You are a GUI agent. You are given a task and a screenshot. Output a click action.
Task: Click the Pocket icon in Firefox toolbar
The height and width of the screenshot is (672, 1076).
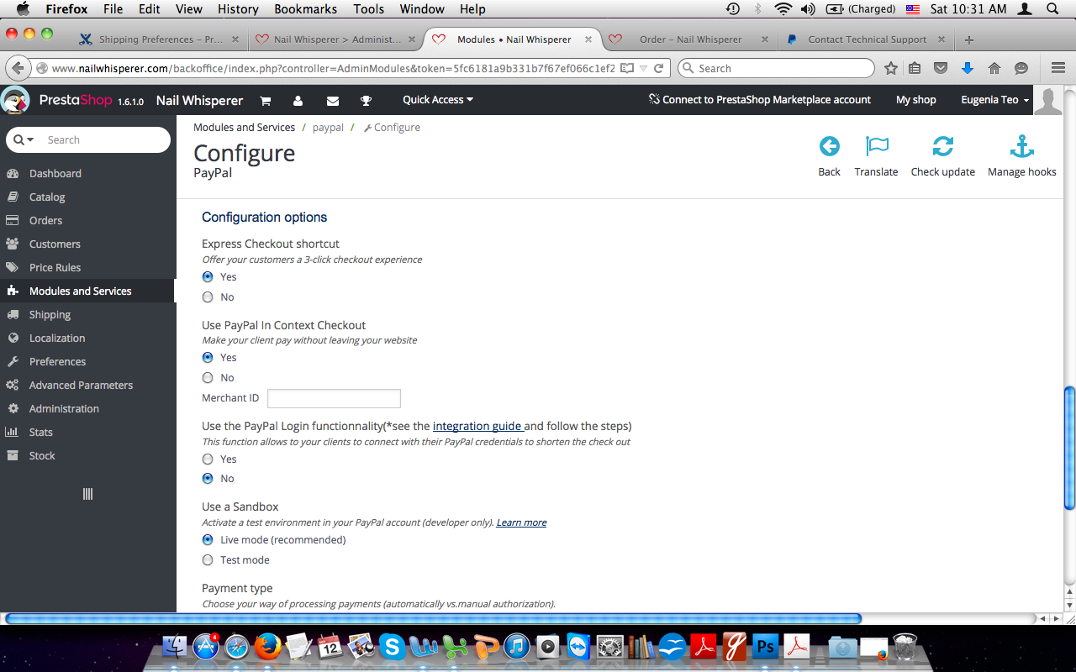[x=941, y=68]
